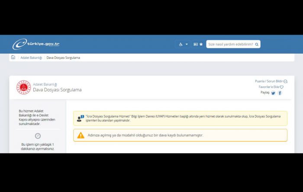
Task: Open the accessibility wheelchair icon menu
Action: (x=181, y=45)
